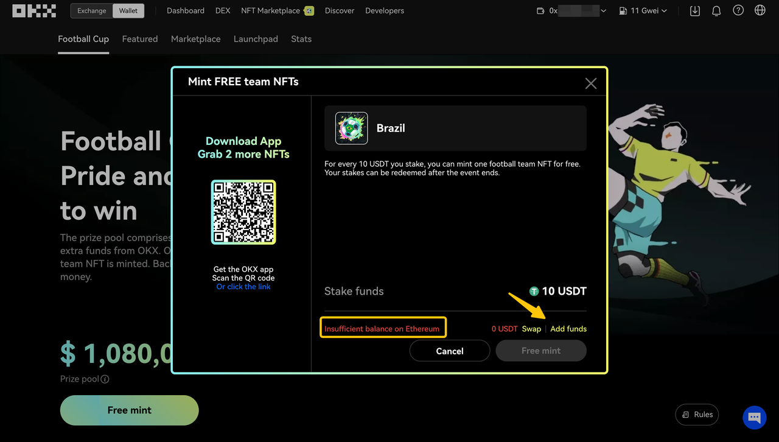Click the Brazil team NFT icon
779x442 pixels.
tap(352, 128)
